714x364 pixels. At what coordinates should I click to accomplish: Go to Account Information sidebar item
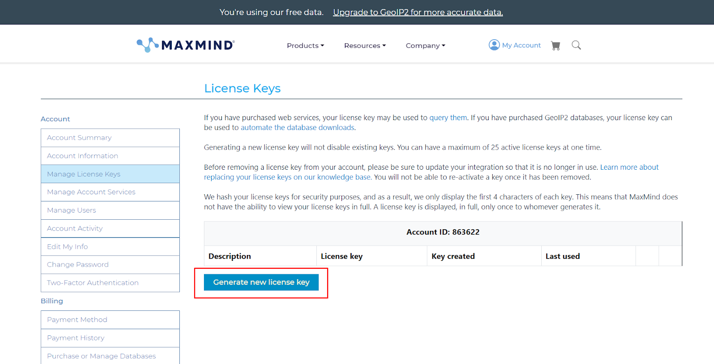(x=83, y=156)
